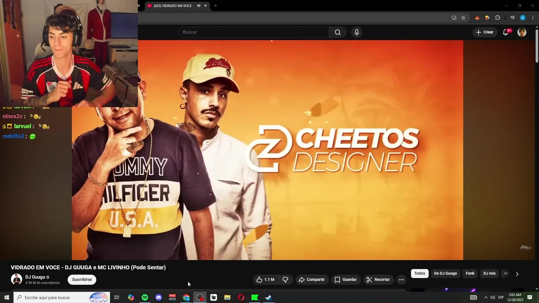Open the Chrome extensions puzzle icon
This screenshot has width=539, height=303.
[x=497, y=18]
